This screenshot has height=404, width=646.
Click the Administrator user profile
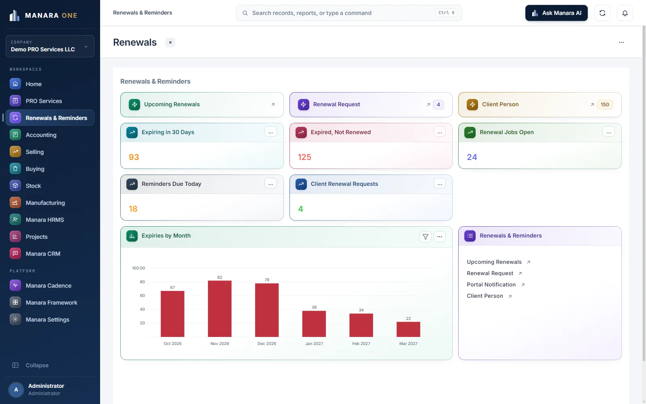50,389
